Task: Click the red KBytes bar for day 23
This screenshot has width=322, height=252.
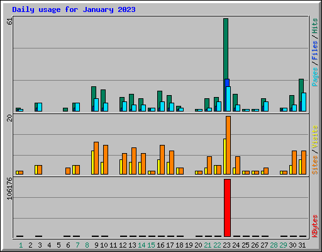Action: (x=227, y=208)
